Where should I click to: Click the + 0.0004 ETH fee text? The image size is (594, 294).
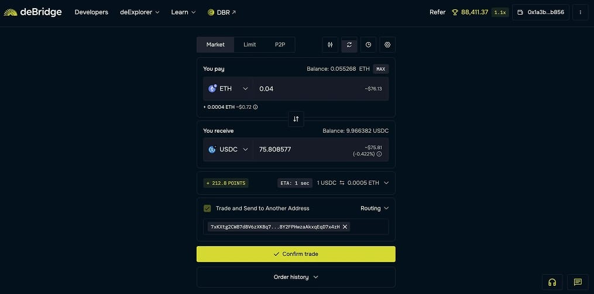pyautogui.click(x=219, y=107)
